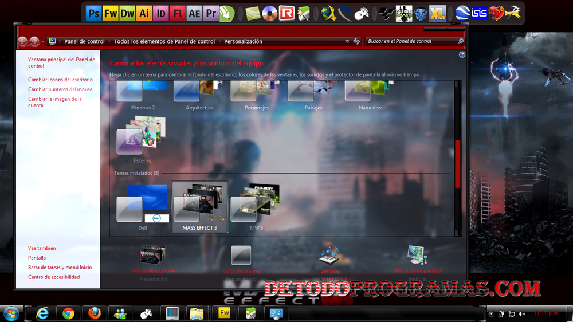Screen dimensions: 573x322
Task: Launch InDesign from the dock
Action: (161, 14)
